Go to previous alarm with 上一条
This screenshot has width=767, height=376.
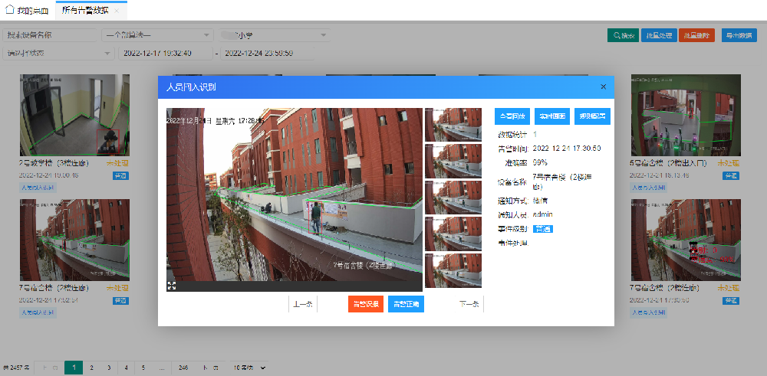click(303, 304)
